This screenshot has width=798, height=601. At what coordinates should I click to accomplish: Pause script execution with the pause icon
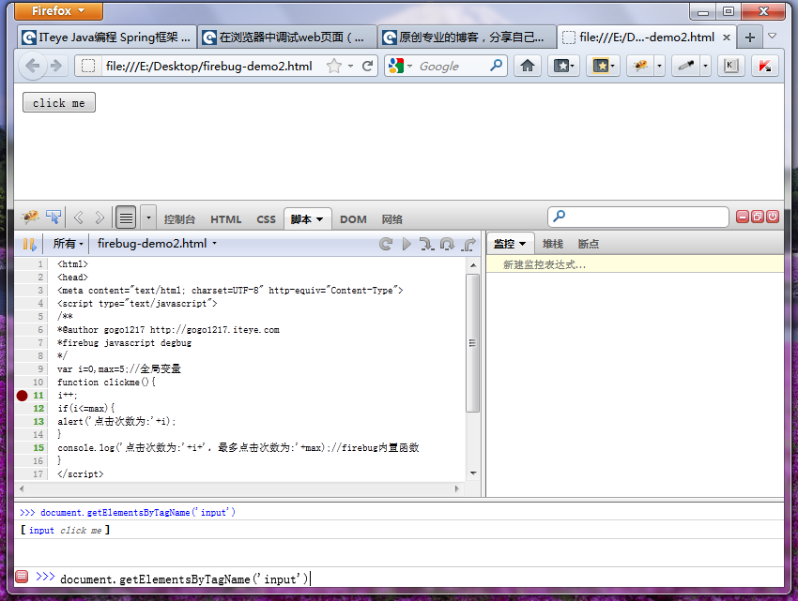(x=30, y=244)
